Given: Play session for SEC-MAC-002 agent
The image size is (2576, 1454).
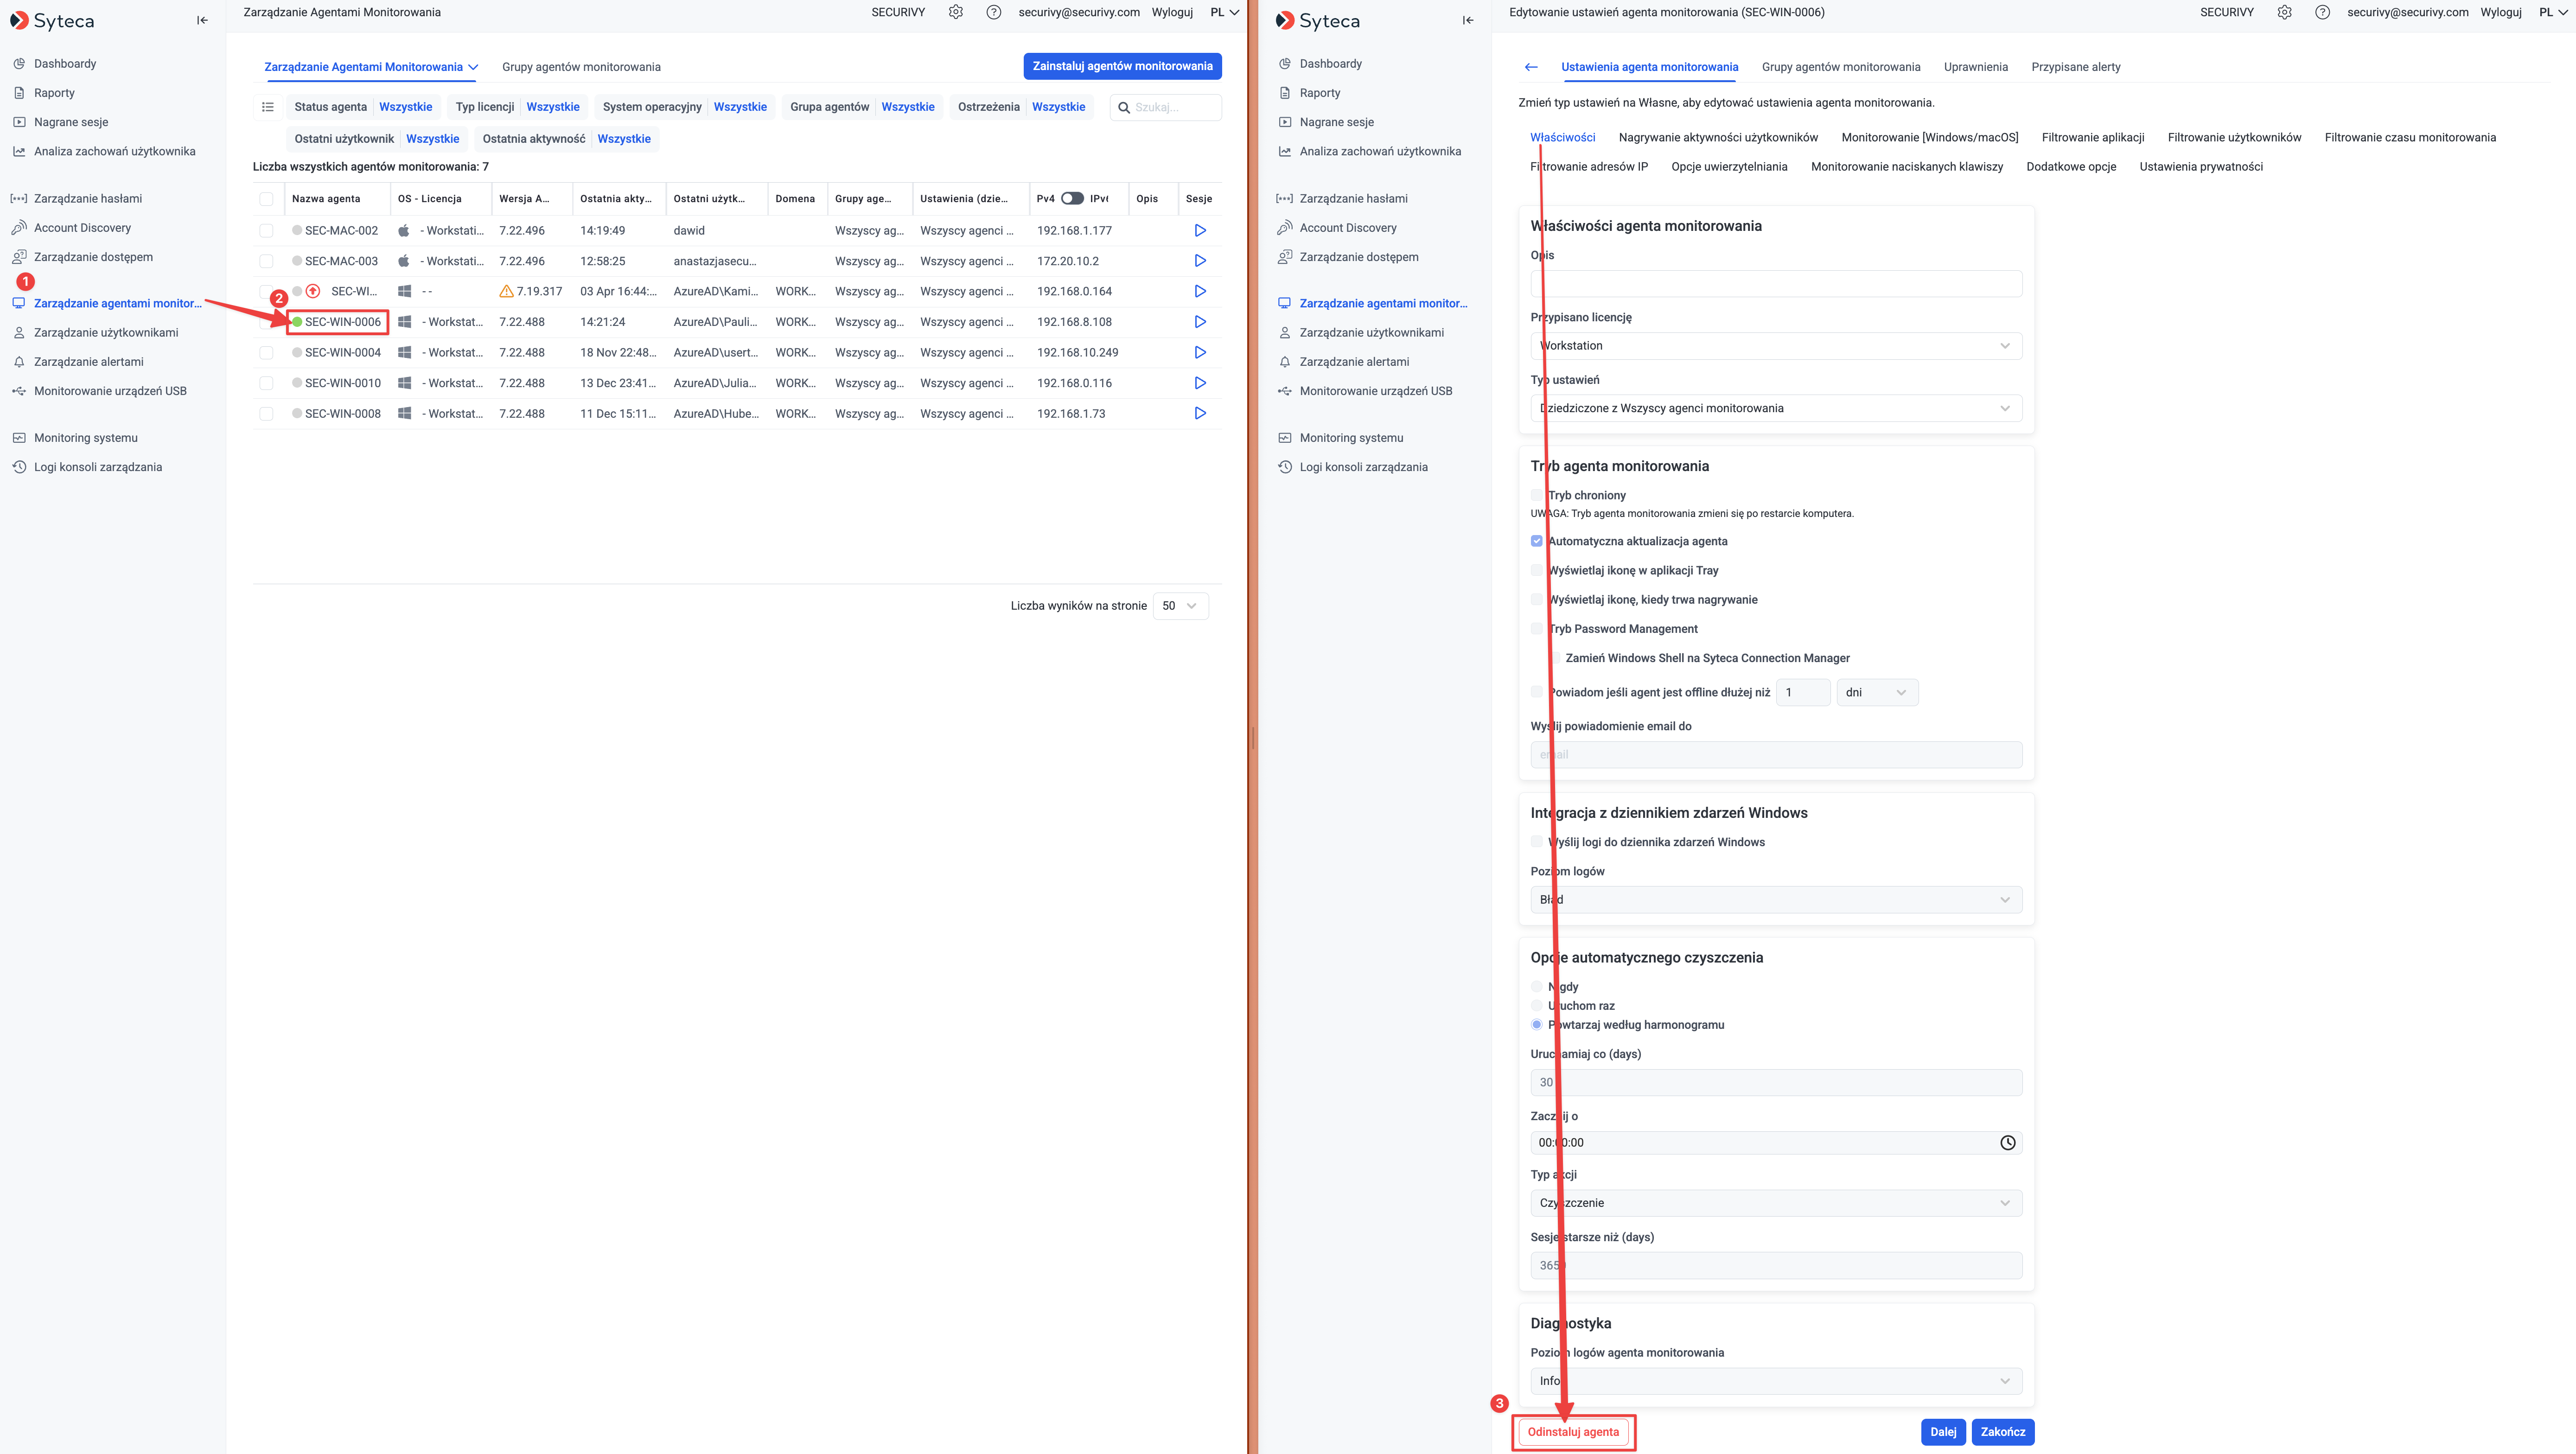Looking at the screenshot, I should tap(1200, 230).
